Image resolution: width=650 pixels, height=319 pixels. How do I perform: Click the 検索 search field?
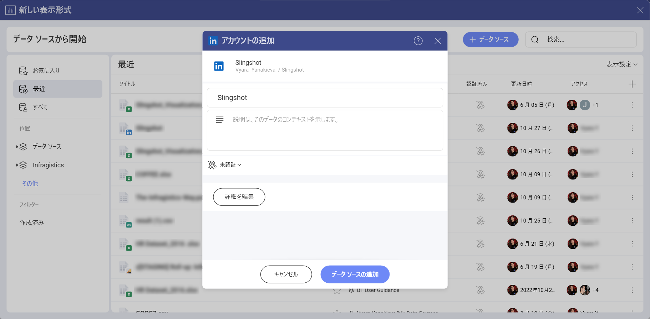(581, 40)
